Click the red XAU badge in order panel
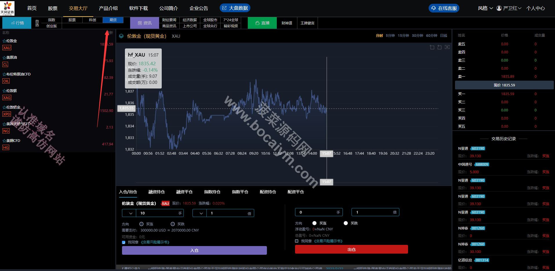The width and height of the screenshot is (555, 271). point(165,203)
